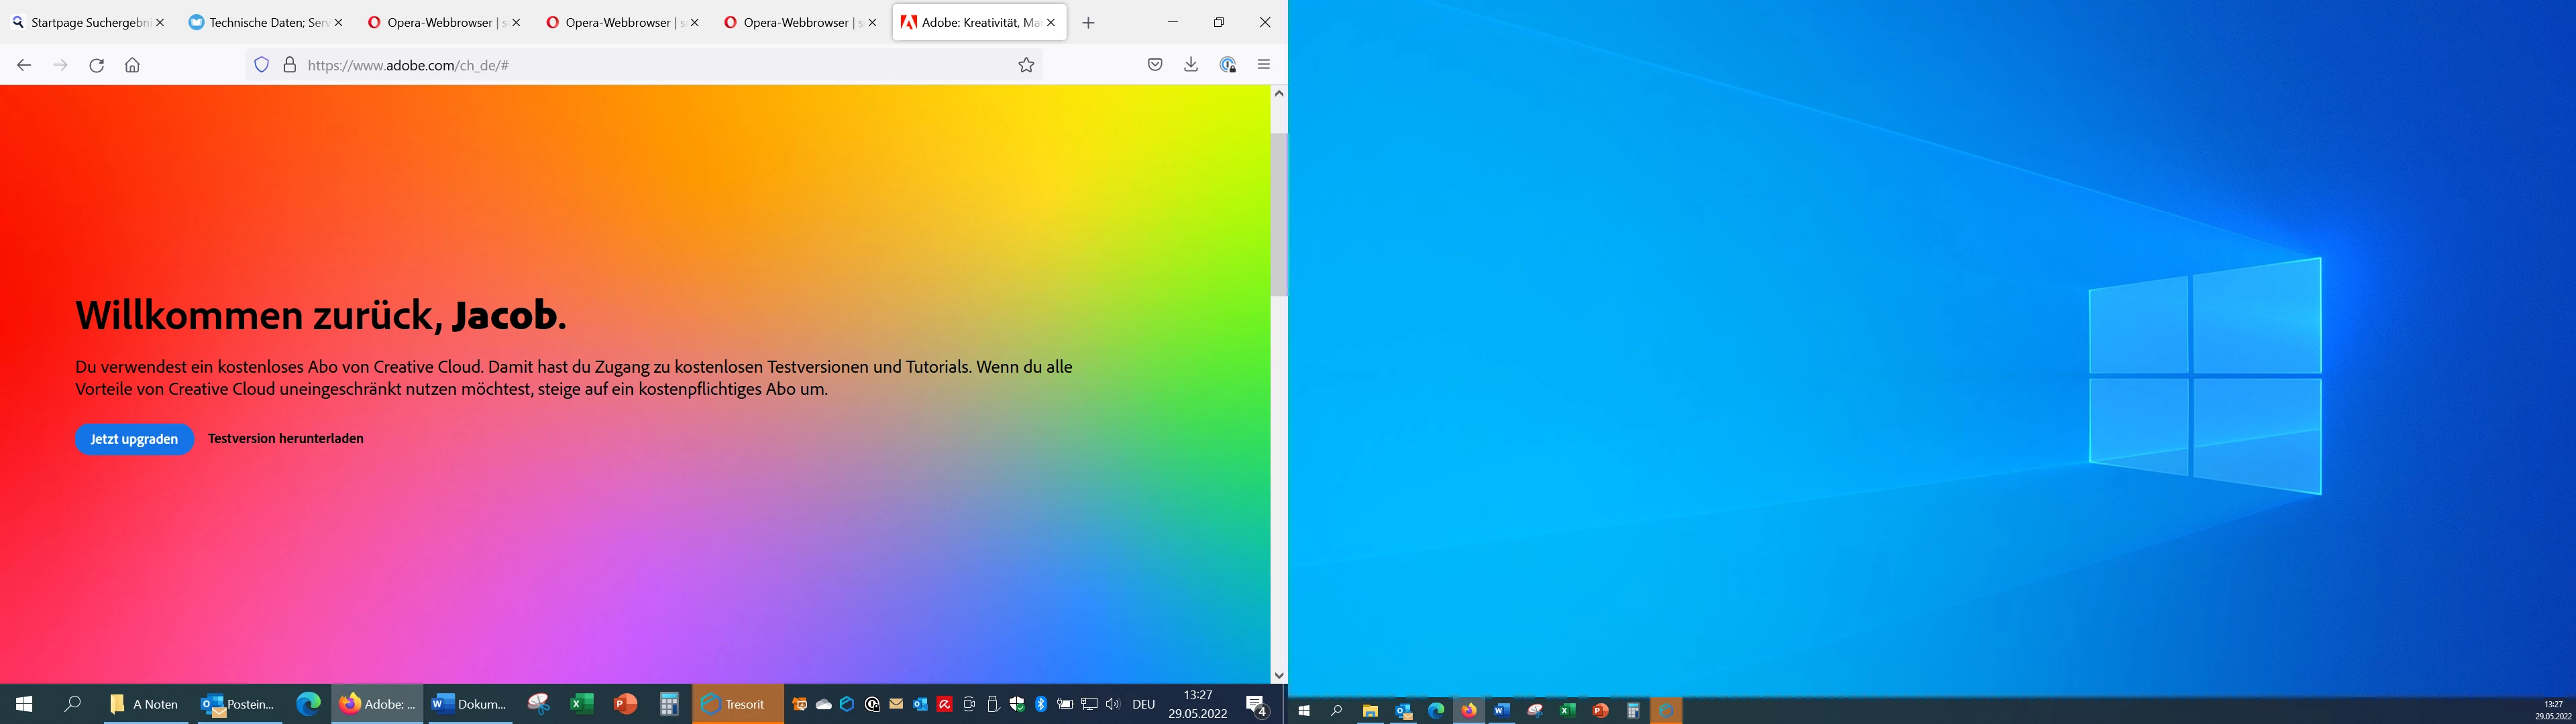Open the Firefox application menu (hamburger)
2576x724 pixels.
click(x=1264, y=65)
